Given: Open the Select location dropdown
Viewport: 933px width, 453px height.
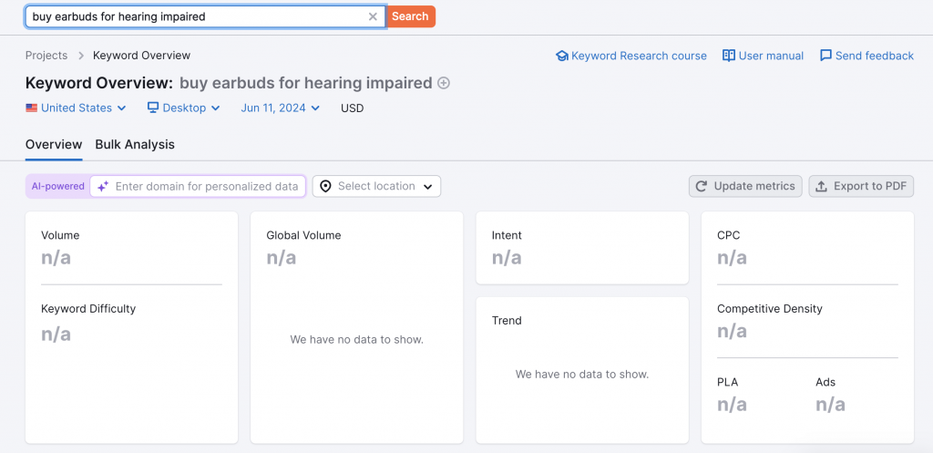Looking at the screenshot, I should pyautogui.click(x=376, y=186).
